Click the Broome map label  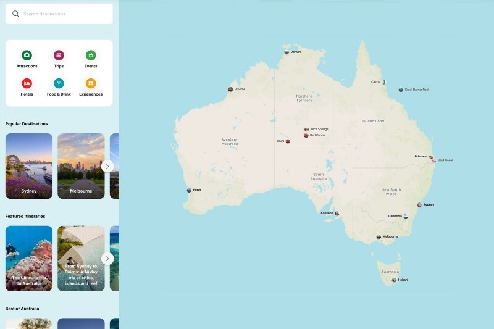(x=240, y=89)
